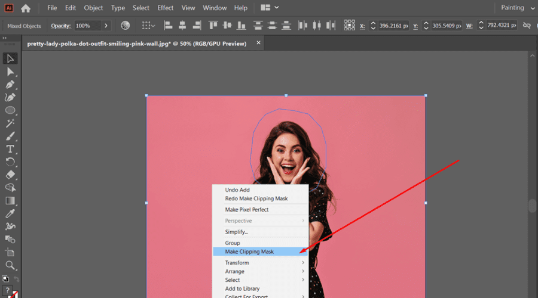Align objects to horizontal right
Viewport: 538px width, 298px height.
[197, 25]
